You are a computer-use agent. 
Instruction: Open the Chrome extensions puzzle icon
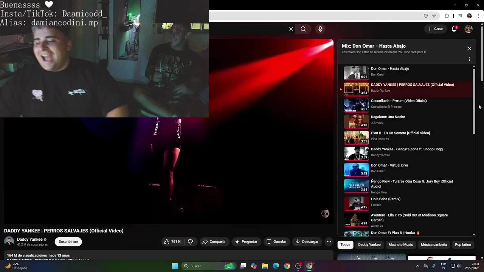click(x=447, y=16)
